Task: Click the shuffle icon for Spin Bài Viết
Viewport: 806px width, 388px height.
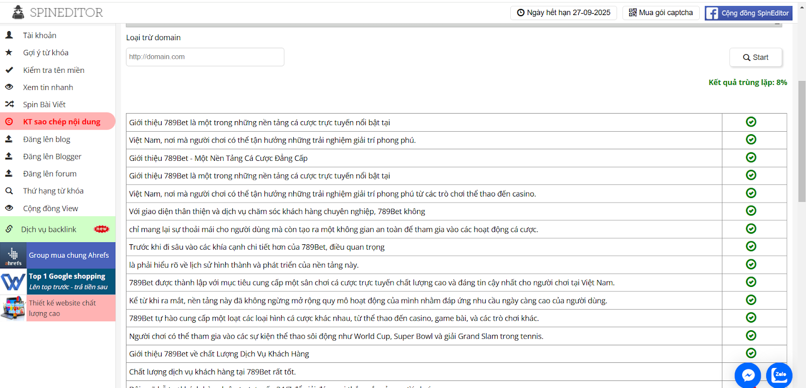Action: tap(9, 104)
